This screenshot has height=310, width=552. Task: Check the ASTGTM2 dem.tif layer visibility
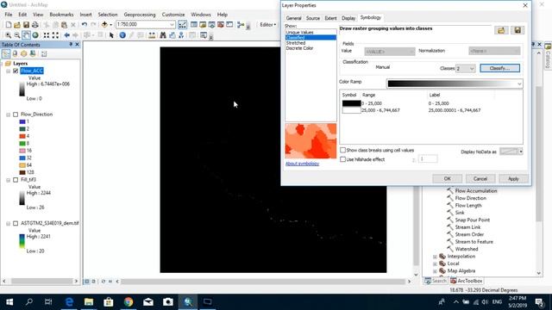[x=16, y=224]
